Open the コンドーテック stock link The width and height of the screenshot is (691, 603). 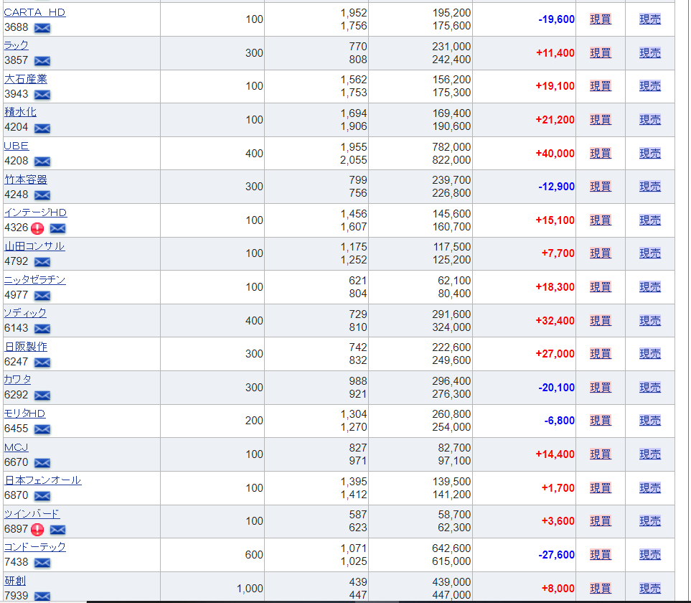tap(35, 547)
